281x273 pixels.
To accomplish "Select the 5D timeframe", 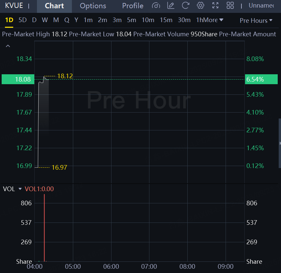I will (x=22, y=20).
